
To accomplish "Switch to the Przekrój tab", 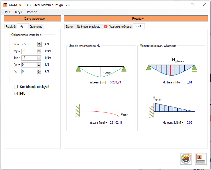I will (11, 27).
